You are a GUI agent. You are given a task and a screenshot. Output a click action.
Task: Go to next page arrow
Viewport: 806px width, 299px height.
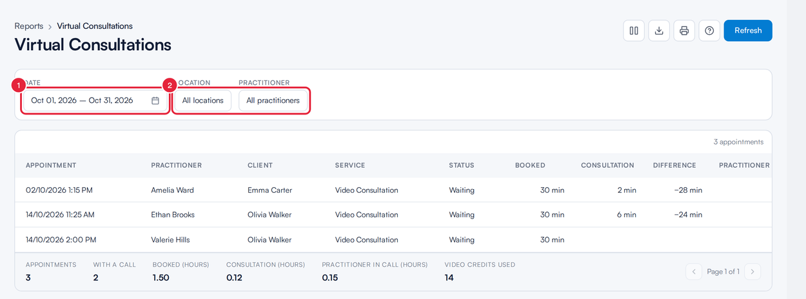pos(752,271)
